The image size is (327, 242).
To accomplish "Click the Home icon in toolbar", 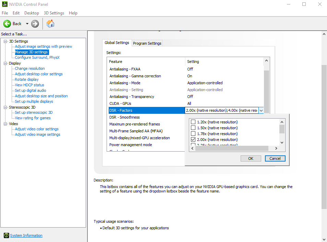I will pos(50,24).
